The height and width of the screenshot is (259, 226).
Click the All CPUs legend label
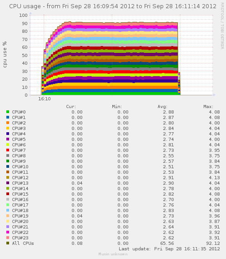(23, 243)
